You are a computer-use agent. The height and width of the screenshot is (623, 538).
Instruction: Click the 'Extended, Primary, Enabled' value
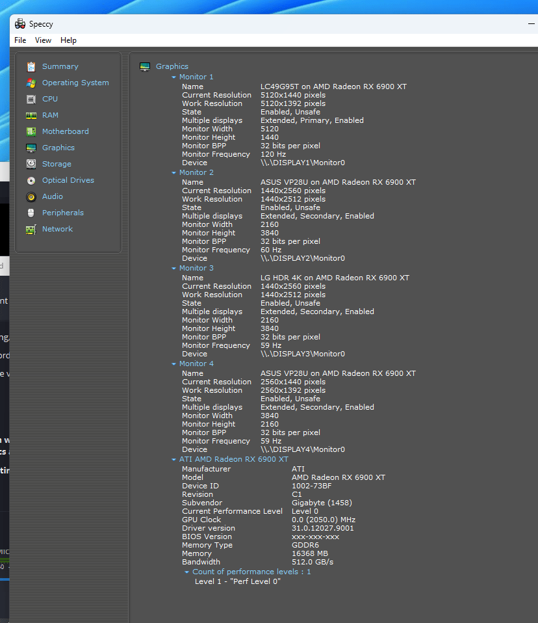[312, 120]
